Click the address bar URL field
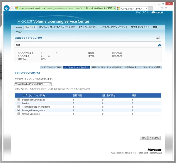The image size is (176, 163). tap(52, 8)
